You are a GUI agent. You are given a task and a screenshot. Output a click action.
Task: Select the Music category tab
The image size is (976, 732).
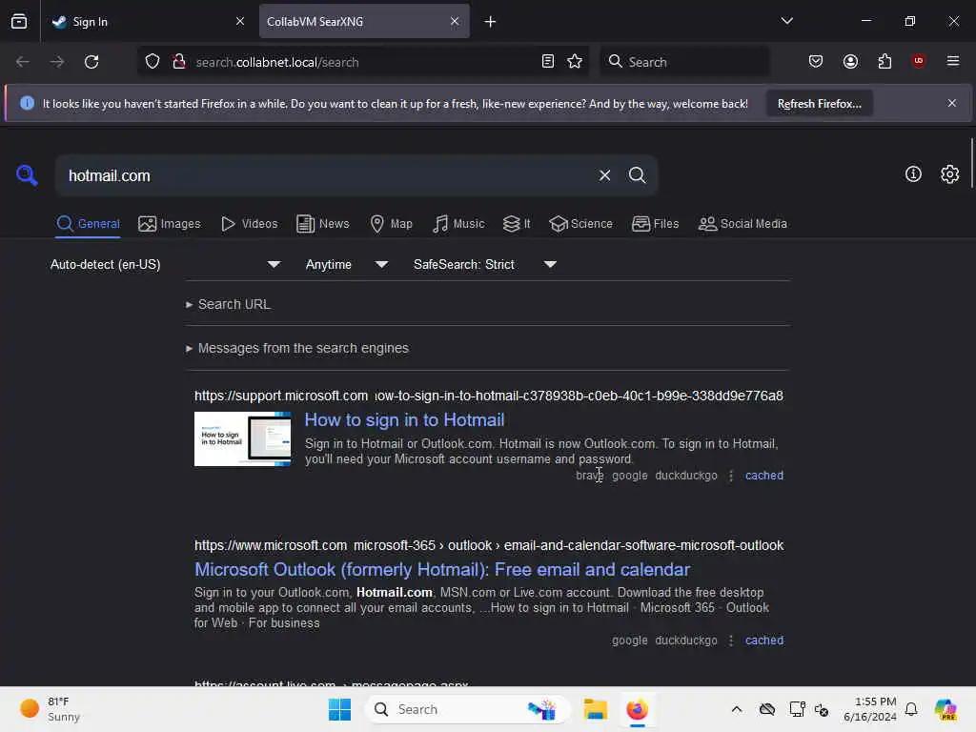[x=458, y=224]
